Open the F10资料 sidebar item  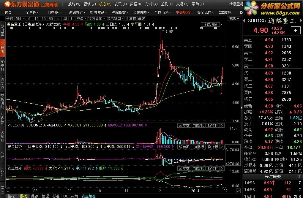[x=2, y=66]
